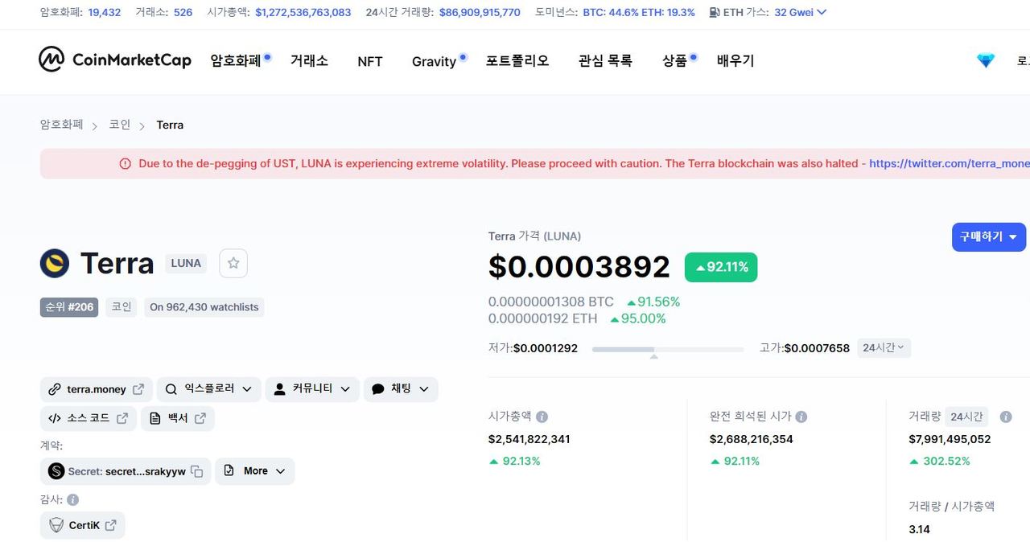Click the 순위 #206 rank badge
Viewport: 1030px width, 542px height.
coord(69,307)
